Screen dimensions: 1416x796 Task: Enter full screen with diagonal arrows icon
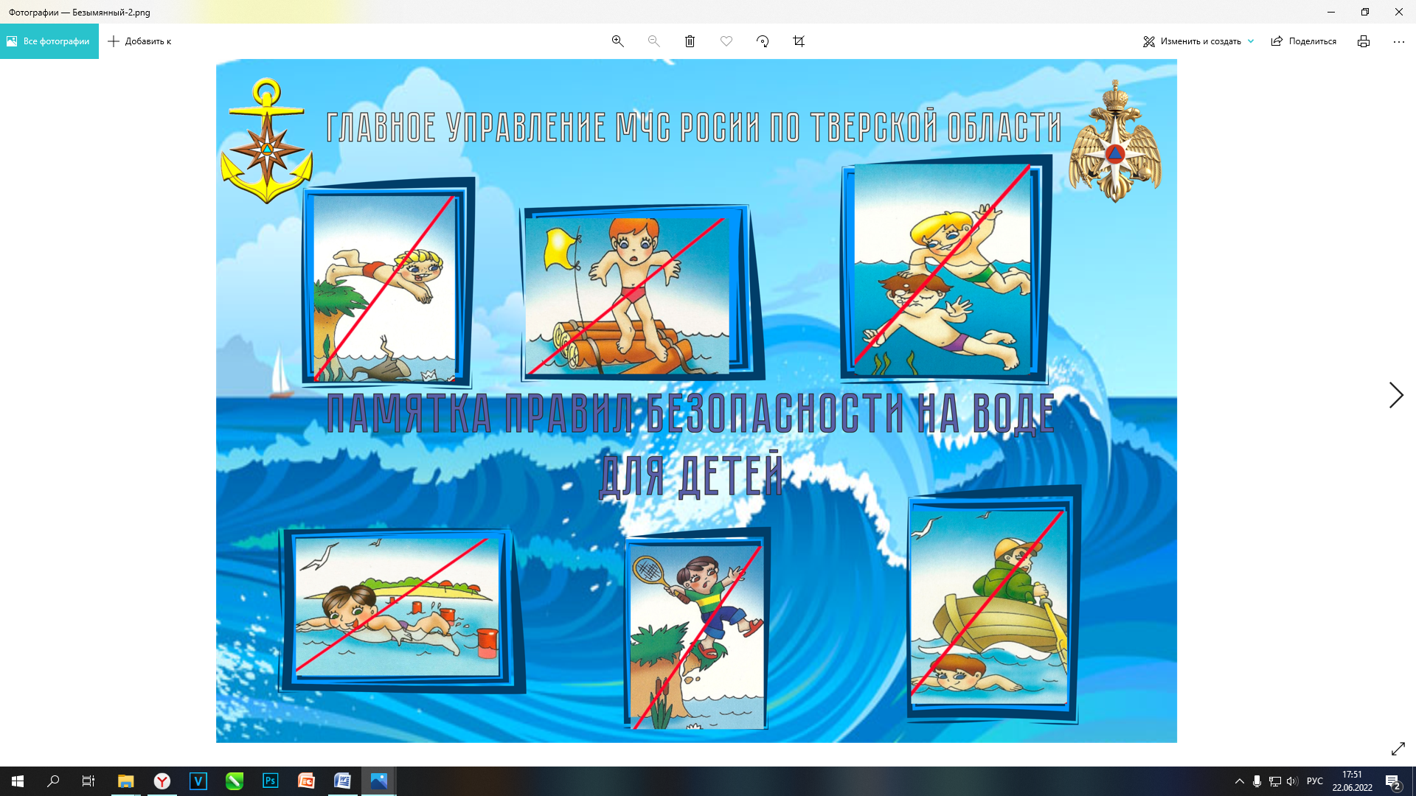[x=1398, y=749]
